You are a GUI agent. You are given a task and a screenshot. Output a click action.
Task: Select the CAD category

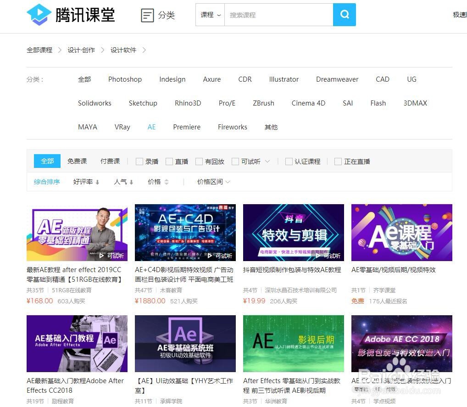(x=383, y=79)
